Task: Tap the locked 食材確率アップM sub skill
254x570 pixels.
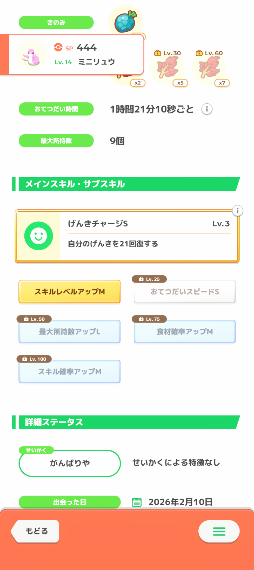Action: [185, 332]
